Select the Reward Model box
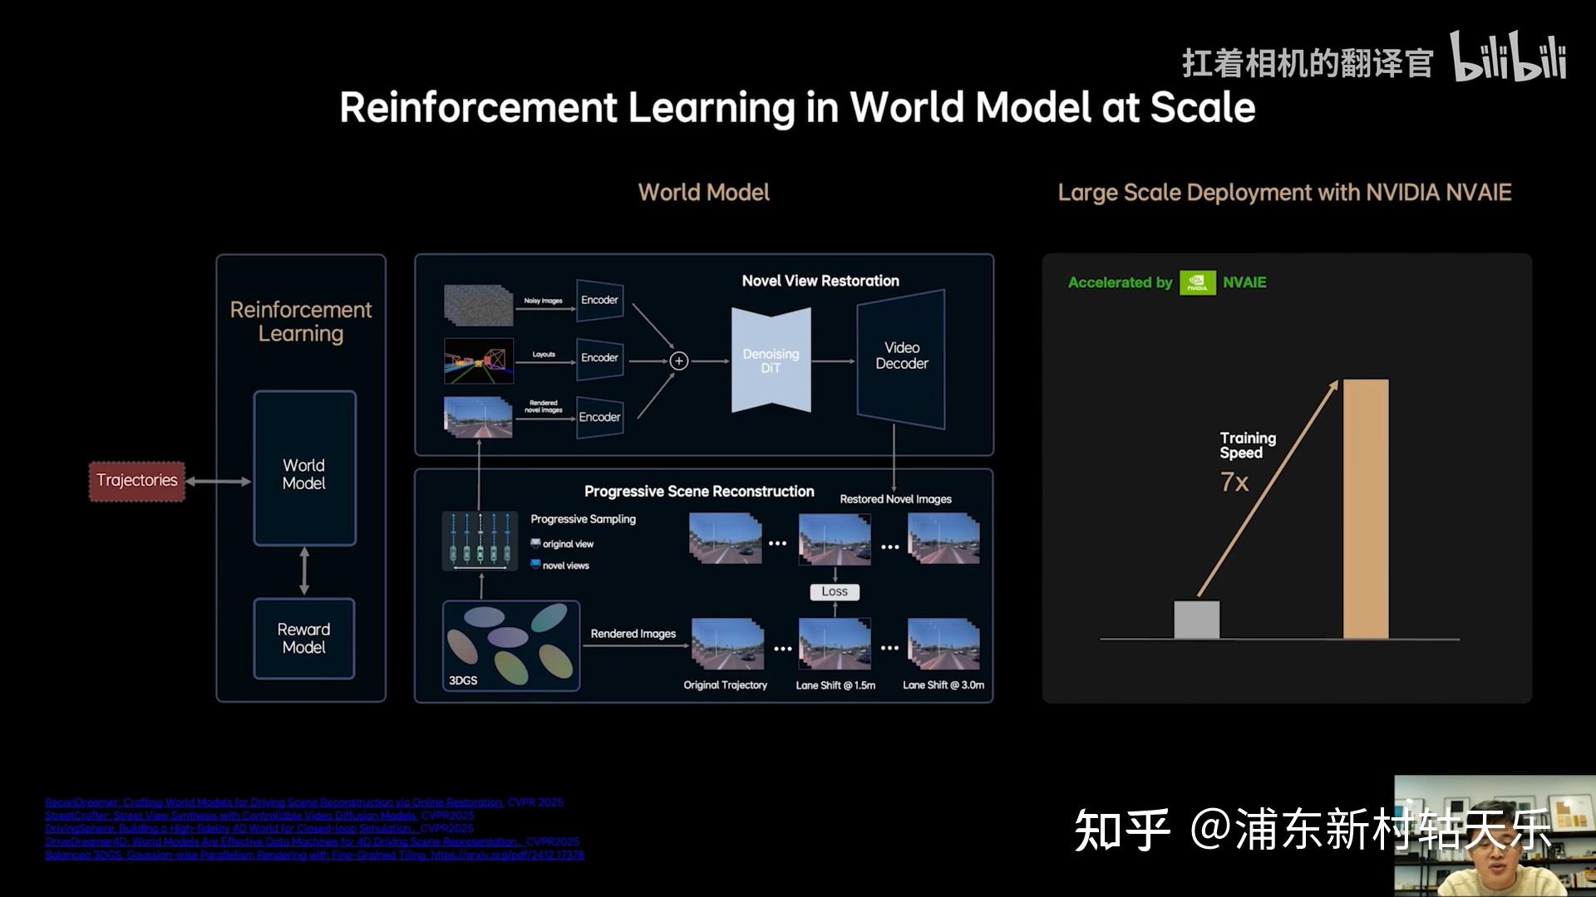The width and height of the screenshot is (1596, 897). [304, 638]
